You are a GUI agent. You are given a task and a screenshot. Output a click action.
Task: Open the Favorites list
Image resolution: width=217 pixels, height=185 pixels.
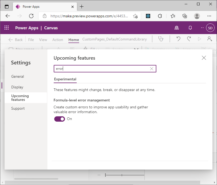pyautogui.click(x=173, y=16)
